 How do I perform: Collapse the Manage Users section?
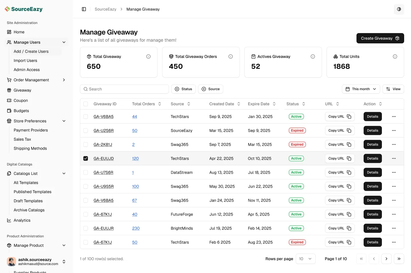tap(64, 42)
